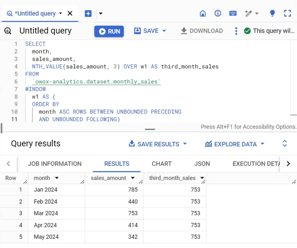Viewport: 297px width, 248px height.
Task: Toggle full screen editor icon
Action: tap(288, 13)
